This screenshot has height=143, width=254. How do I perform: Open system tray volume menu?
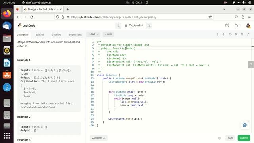(x=239, y=2)
